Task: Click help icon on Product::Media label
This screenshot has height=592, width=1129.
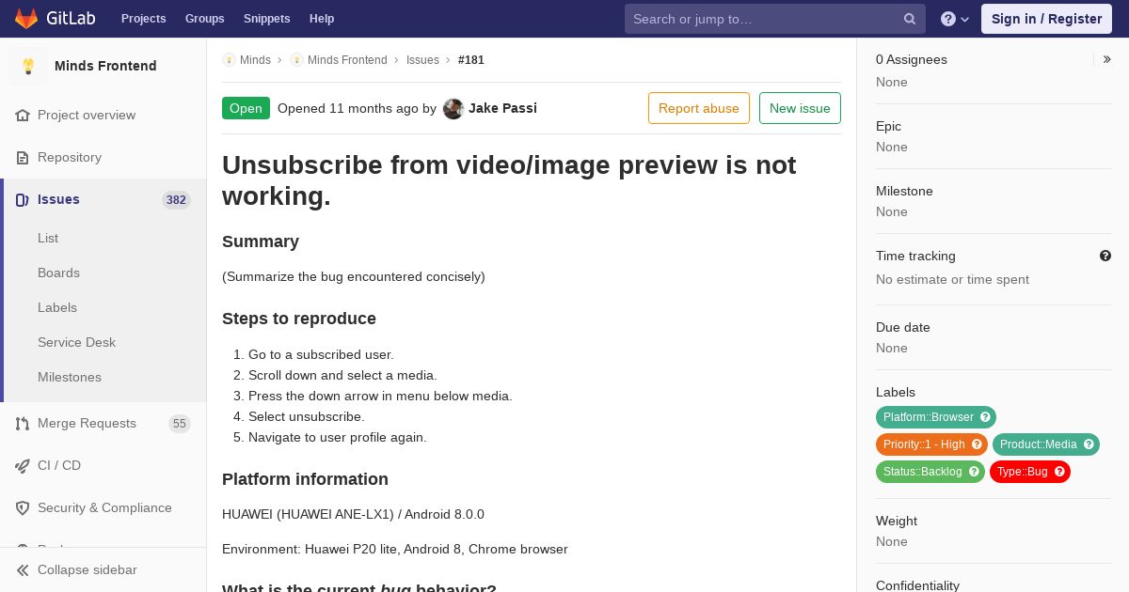Action: tap(1089, 444)
